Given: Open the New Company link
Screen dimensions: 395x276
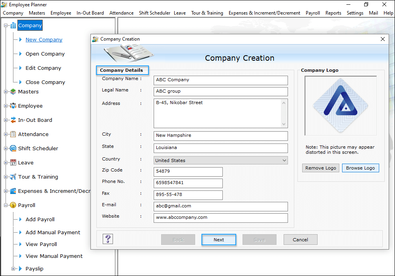Looking at the screenshot, I should click(44, 39).
